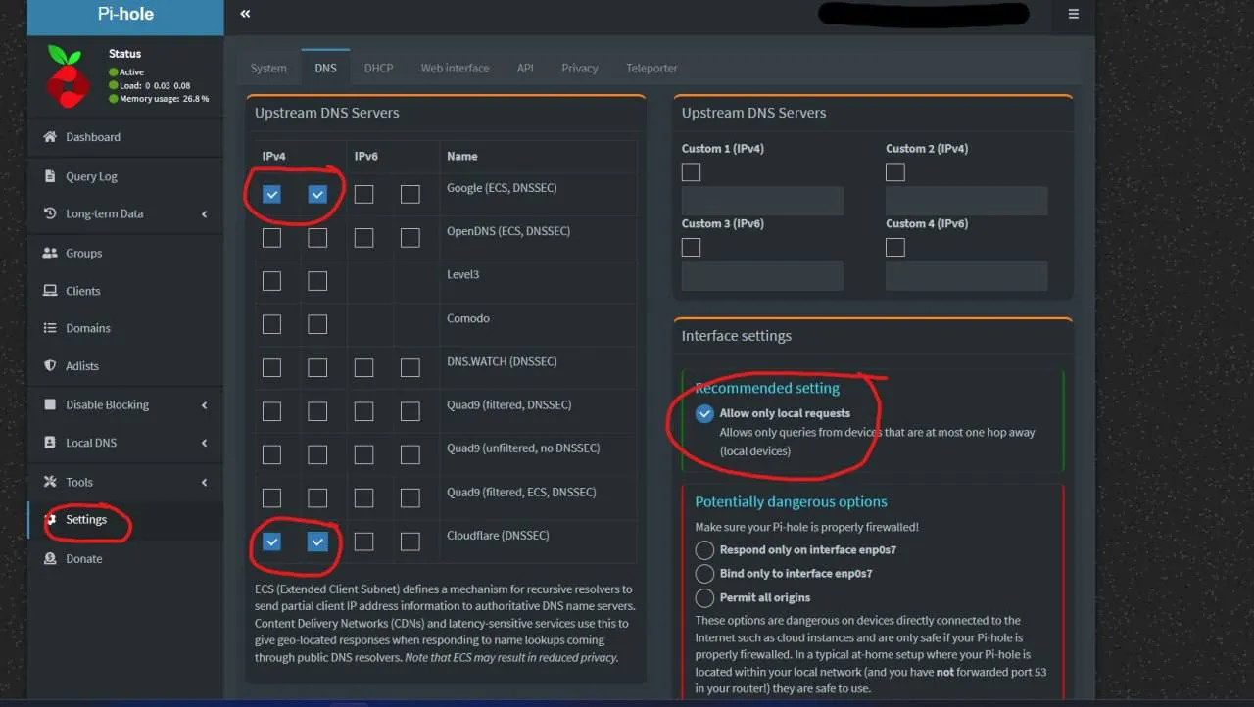Image resolution: width=1254 pixels, height=707 pixels.
Task: Collapse the sidebar with the double-chevron icon
Action: (245, 14)
